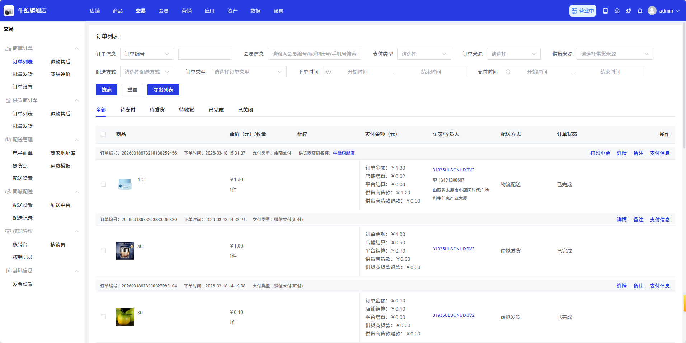Click the admin user avatar
Viewport: 686px width, 343px height.
tap(652, 11)
